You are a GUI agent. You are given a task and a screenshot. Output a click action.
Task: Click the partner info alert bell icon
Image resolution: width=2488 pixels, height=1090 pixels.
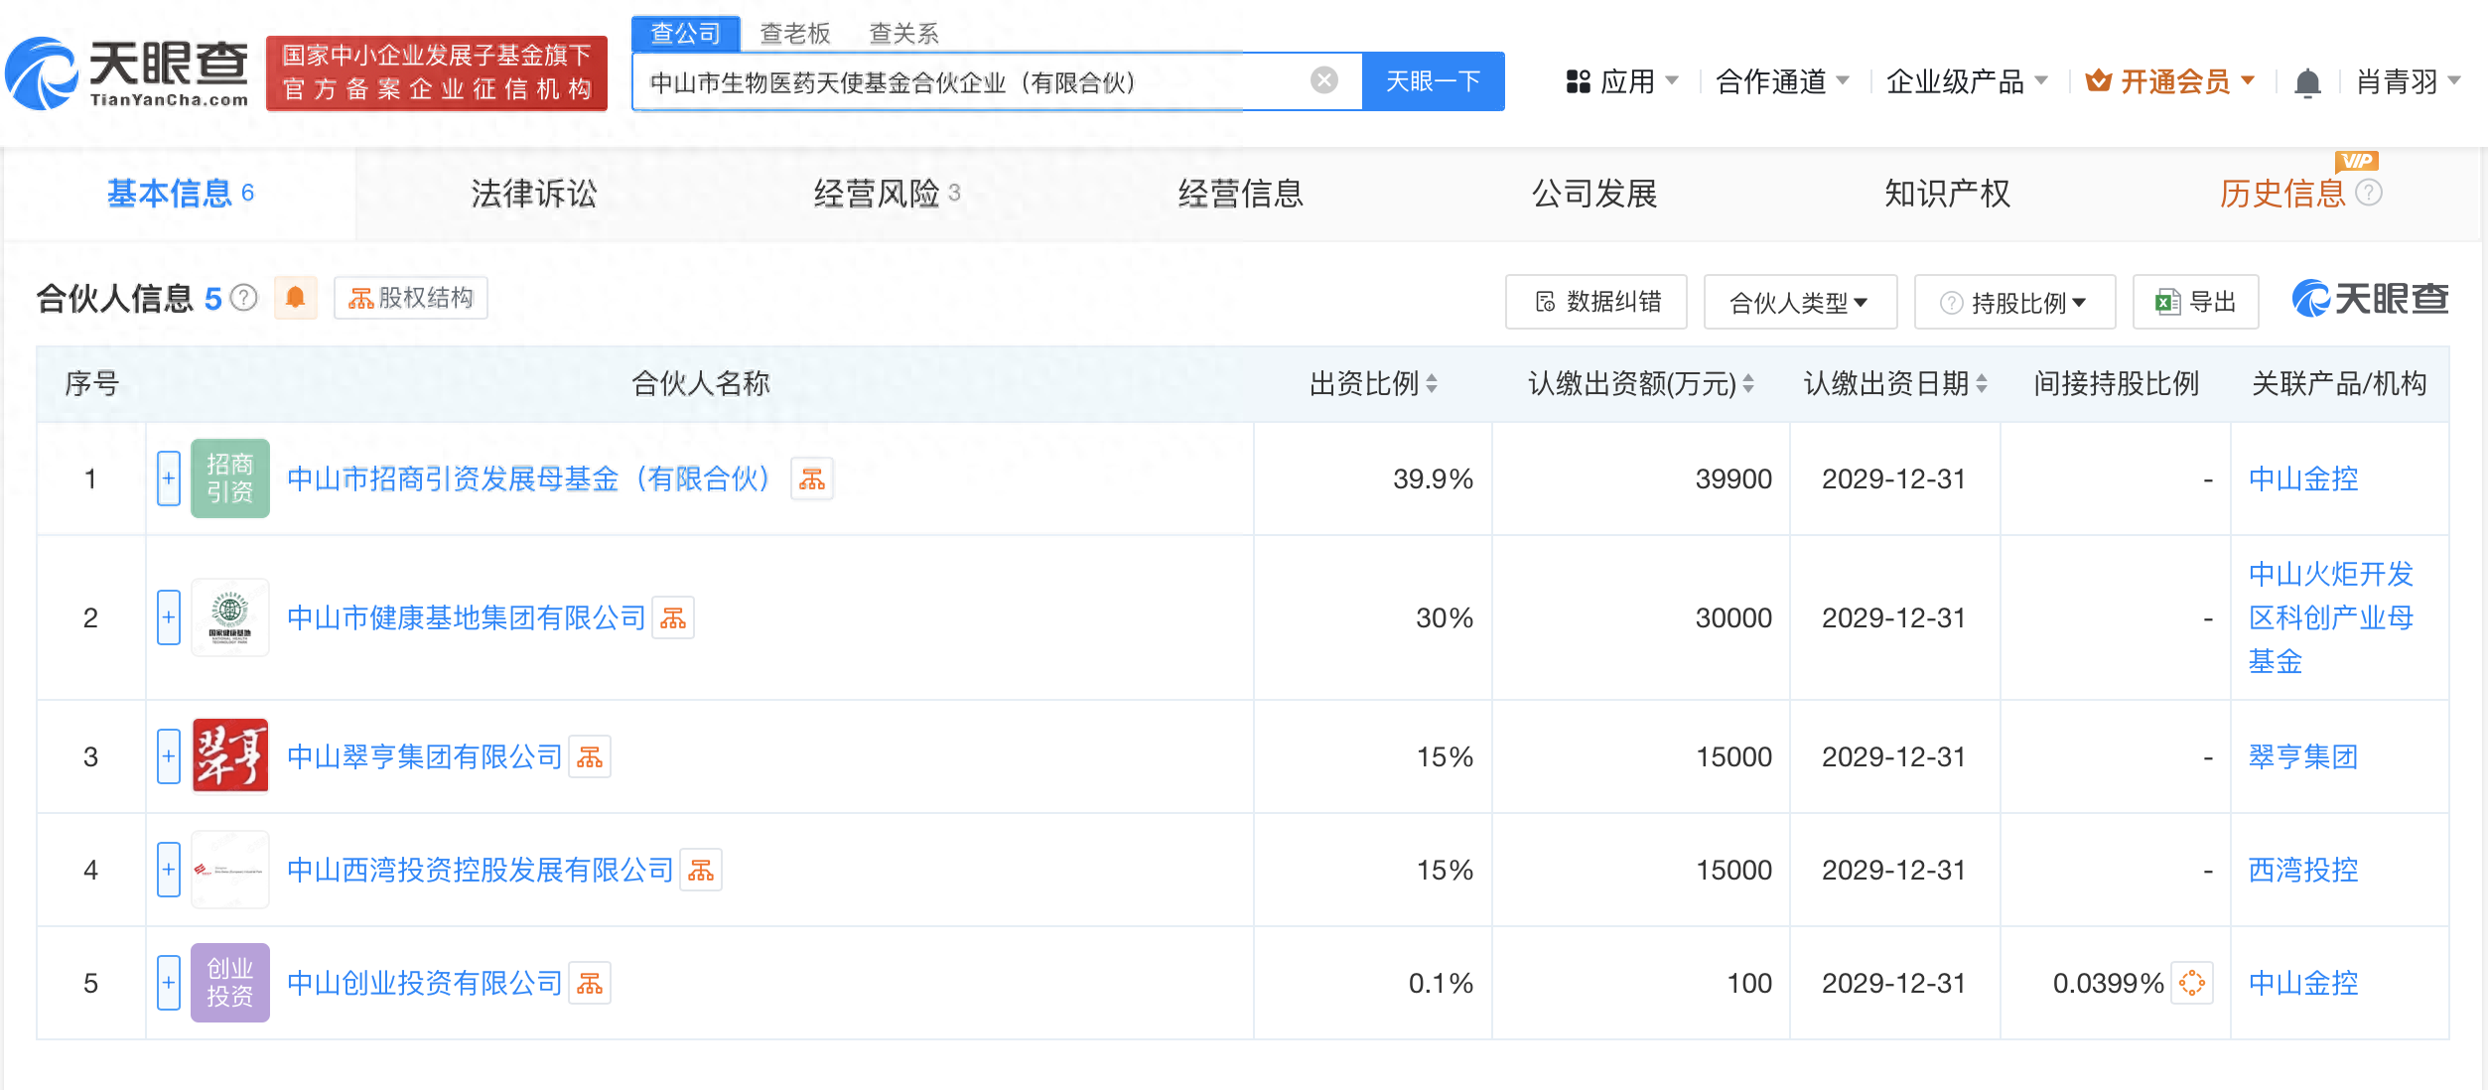[296, 298]
